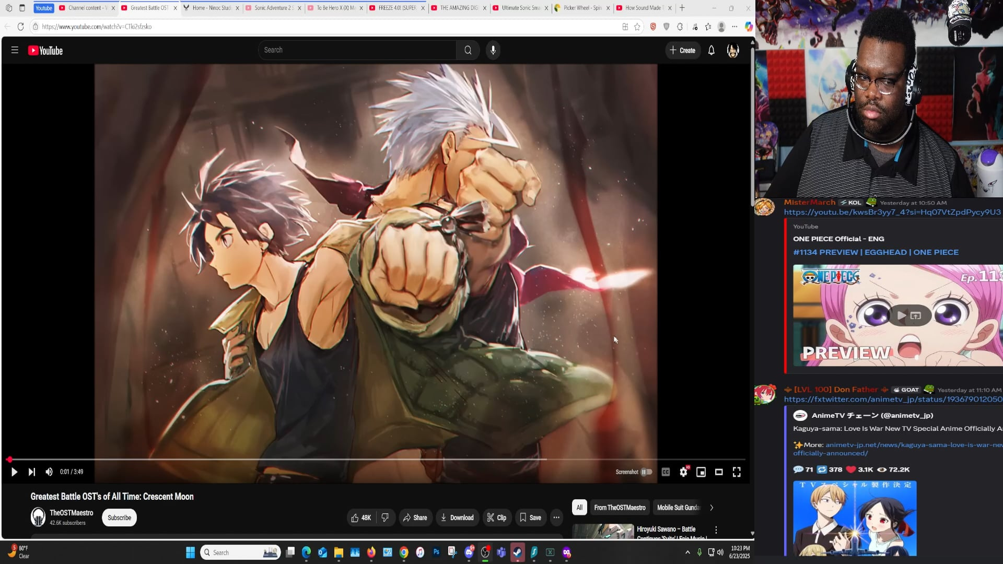Open tab actions menu icon

22,8
